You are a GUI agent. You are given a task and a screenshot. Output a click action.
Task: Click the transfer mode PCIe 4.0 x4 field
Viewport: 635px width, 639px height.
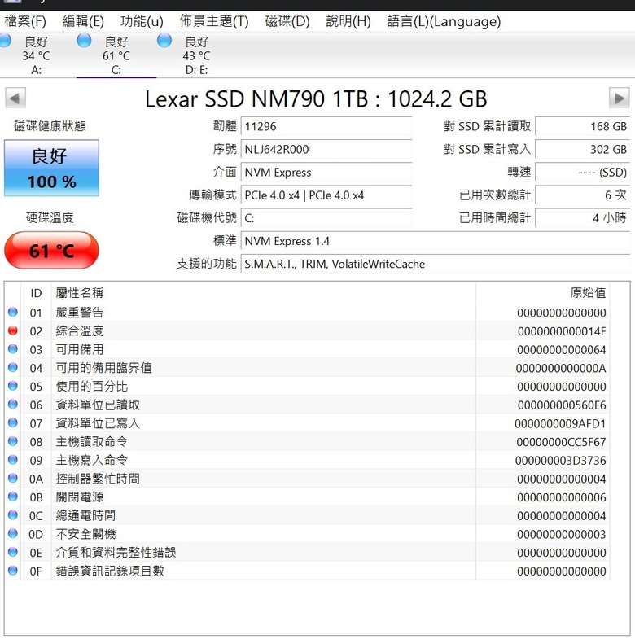(x=326, y=195)
